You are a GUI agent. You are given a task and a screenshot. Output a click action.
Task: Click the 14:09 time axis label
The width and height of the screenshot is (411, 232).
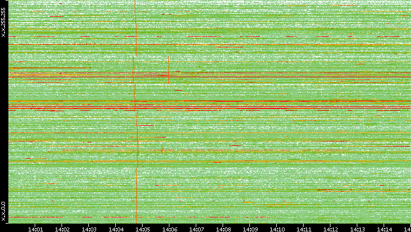tap(250, 229)
